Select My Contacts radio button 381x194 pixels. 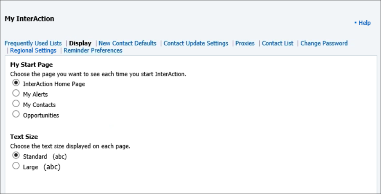(x=16, y=104)
